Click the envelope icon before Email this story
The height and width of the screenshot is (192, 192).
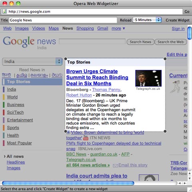coord(115,166)
